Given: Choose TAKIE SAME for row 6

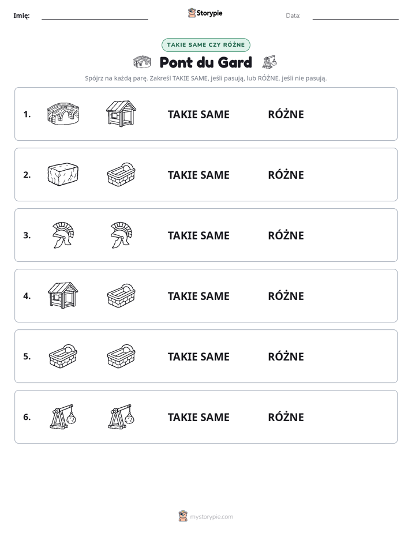Looking at the screenshot, I should (x=198, y=416).
